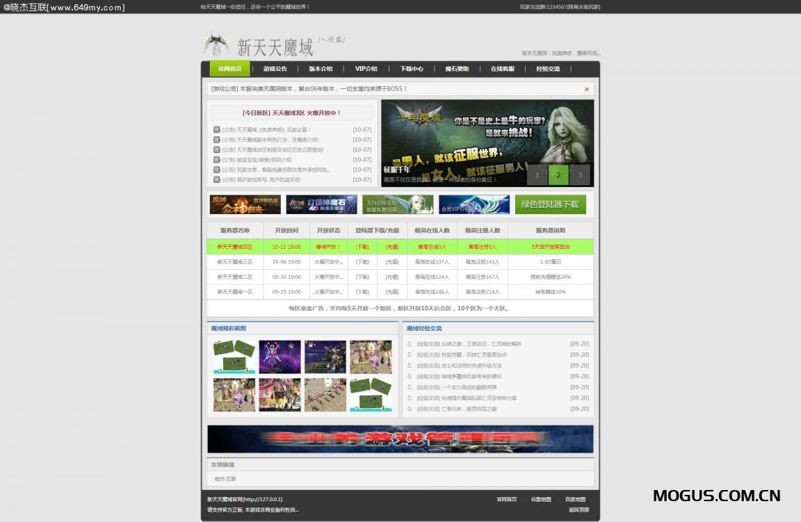Open the 会员VIP介绍 promo banner

click(474, 204)
